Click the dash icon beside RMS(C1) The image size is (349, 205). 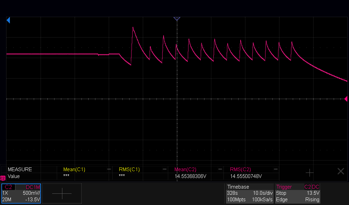coord(165,169)
